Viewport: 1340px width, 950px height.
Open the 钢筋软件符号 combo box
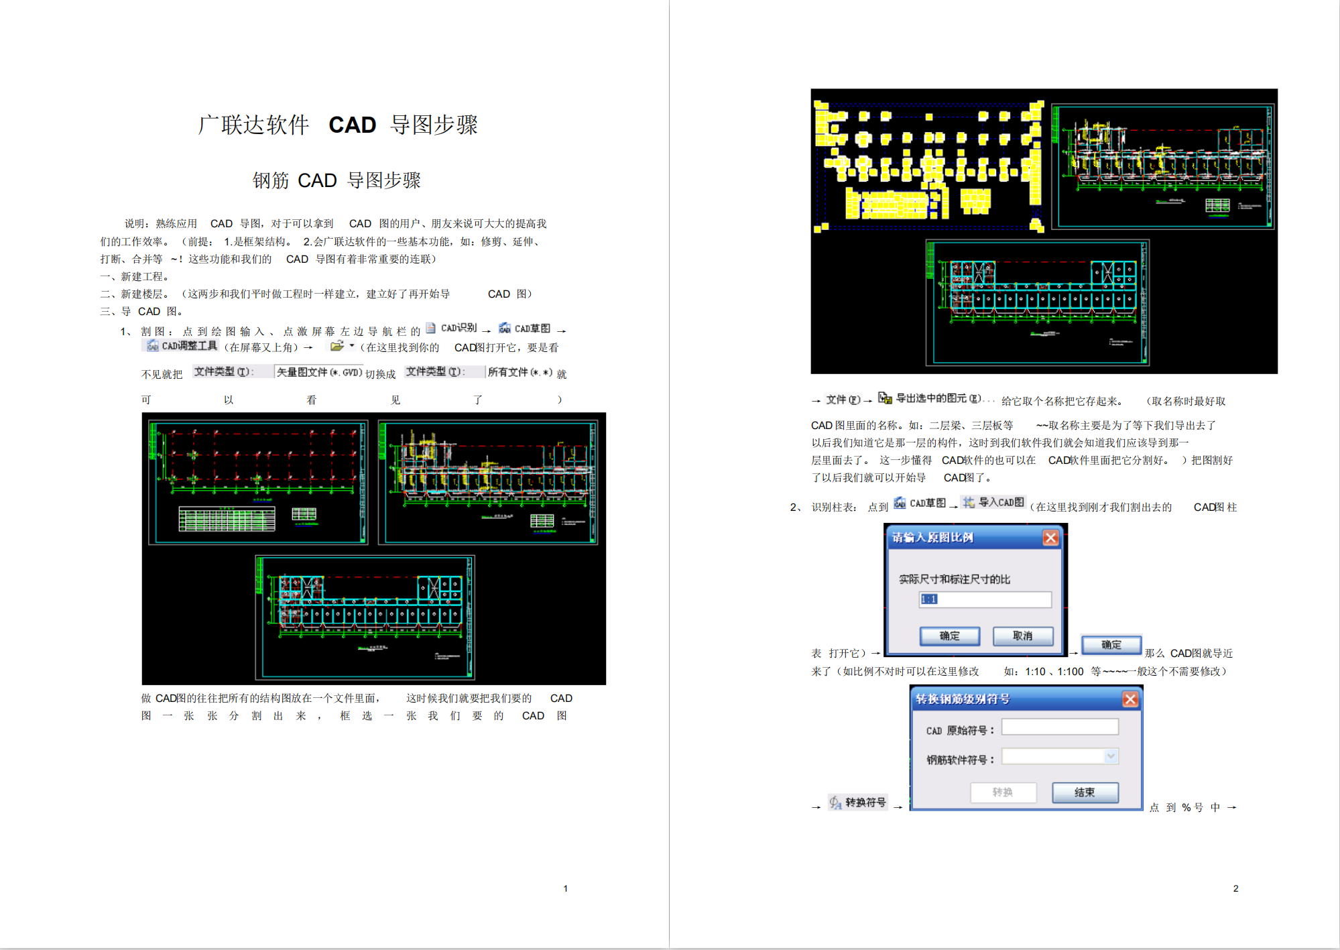(x=1060, y=757)
